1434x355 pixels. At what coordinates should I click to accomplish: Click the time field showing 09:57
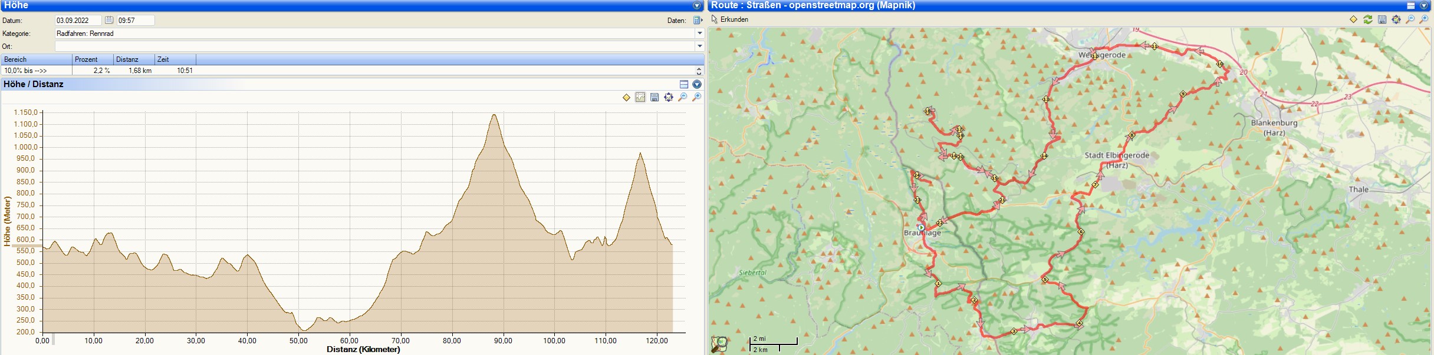(136, 20)
